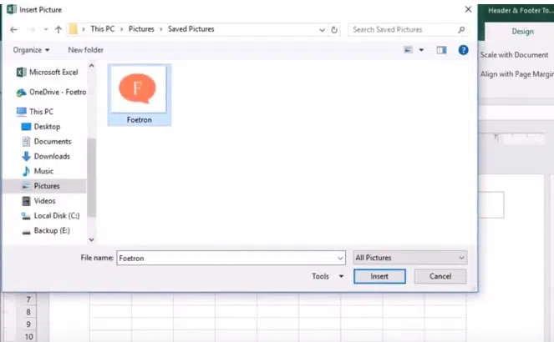
Task: Open the All Pictures file type dropdown
Action: pos(409,258)
